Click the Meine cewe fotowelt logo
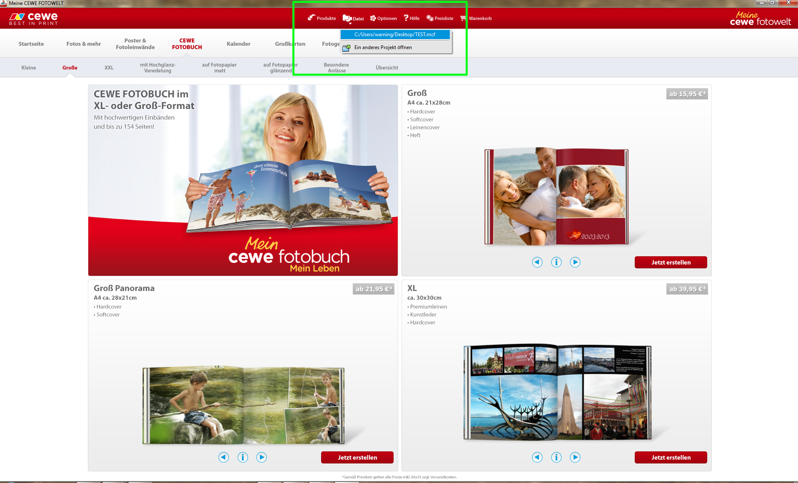 point(760,19)
